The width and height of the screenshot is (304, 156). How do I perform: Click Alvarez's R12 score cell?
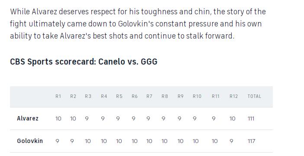[233, 119]
